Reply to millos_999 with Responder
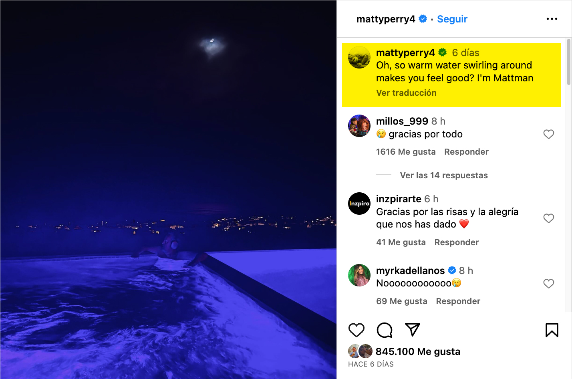This screenshot has height=379, width=572. click(466, 152)
